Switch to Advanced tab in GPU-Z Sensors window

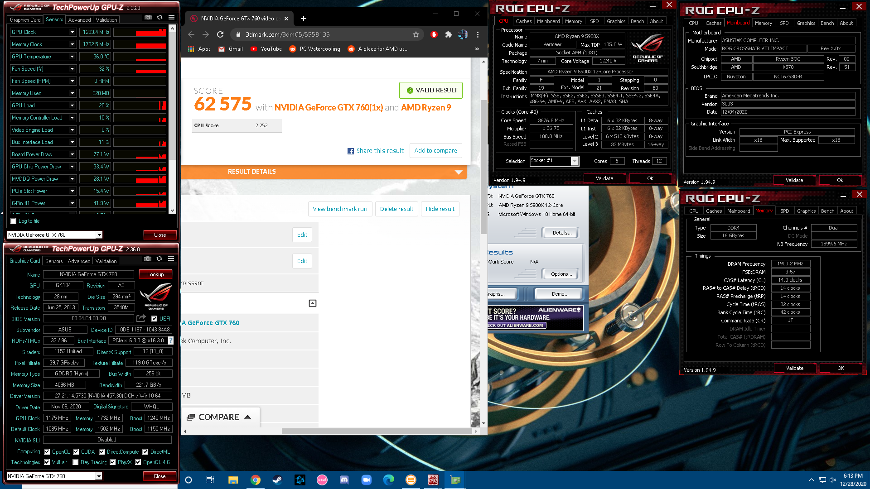coord(79,19)
